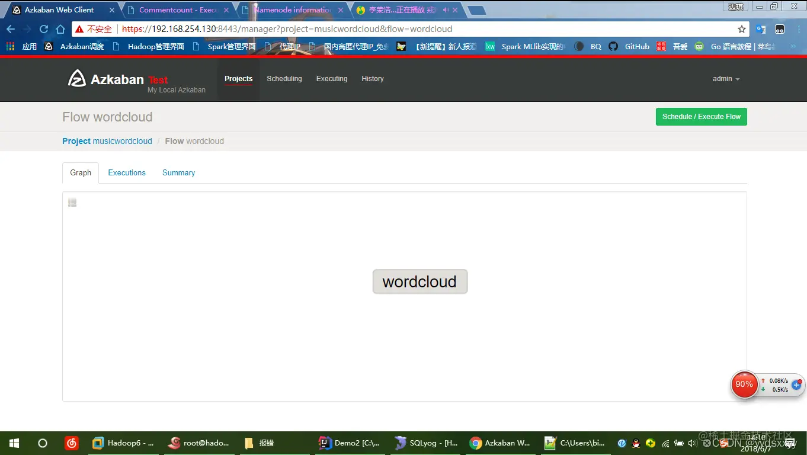807x455 pixels.
Task: Reload the page with refresh icon
Action: [44, 29]
